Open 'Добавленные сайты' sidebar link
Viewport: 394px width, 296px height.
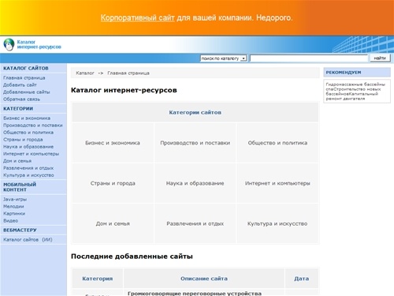pos(27,92)
